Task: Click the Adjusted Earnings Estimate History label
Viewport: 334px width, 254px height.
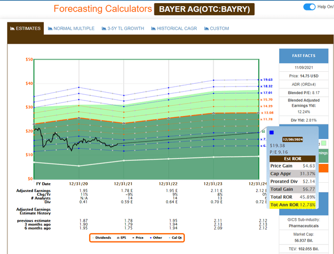Action: (x=33, y=211)
